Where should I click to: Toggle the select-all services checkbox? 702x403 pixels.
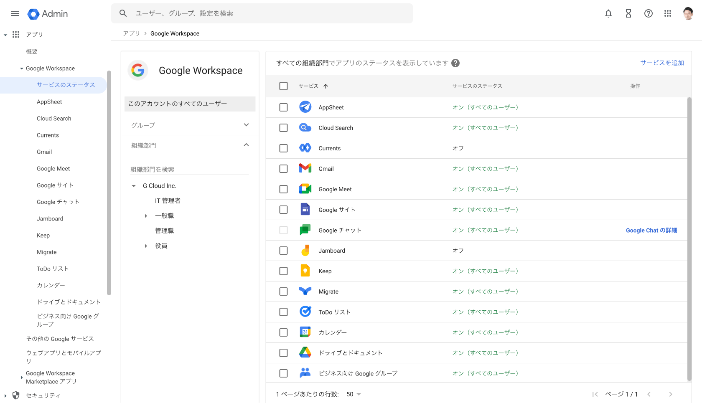(284, 86)
